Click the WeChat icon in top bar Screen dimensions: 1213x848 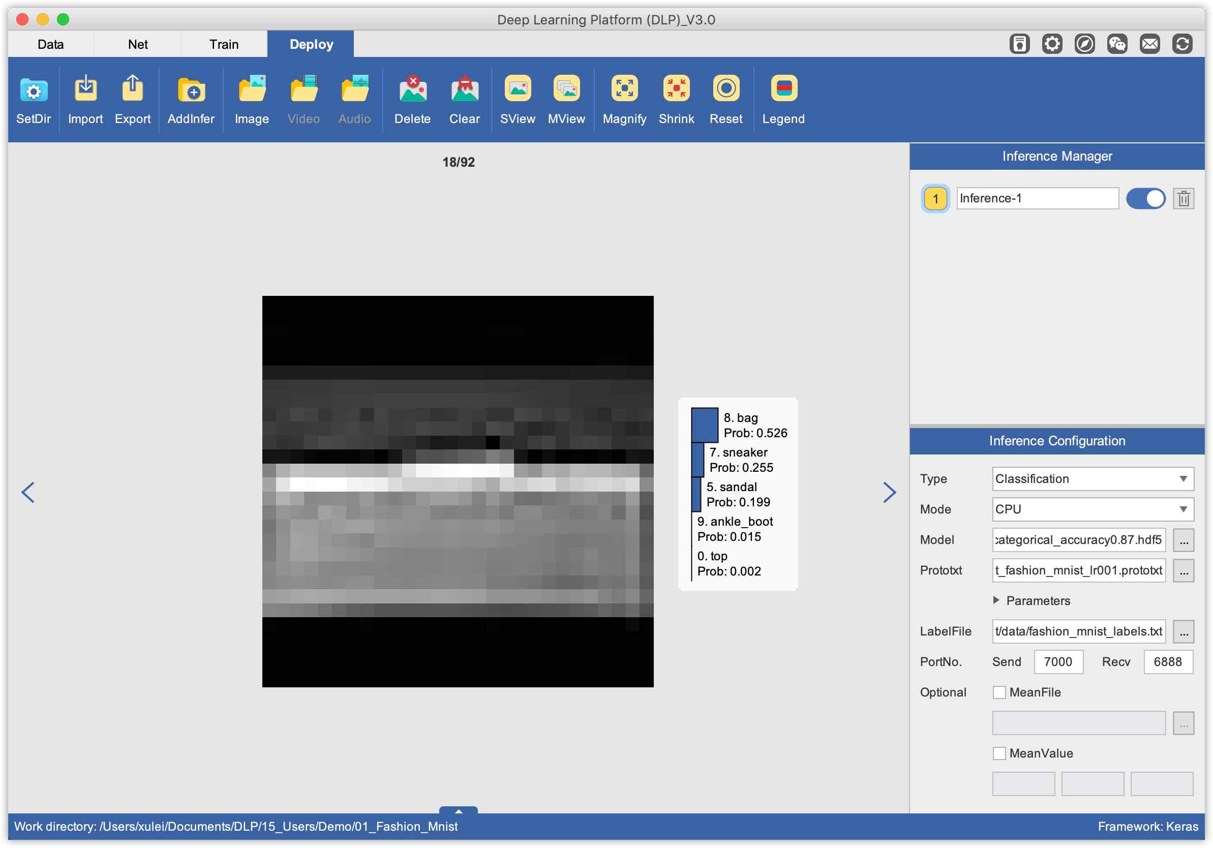1117,44
